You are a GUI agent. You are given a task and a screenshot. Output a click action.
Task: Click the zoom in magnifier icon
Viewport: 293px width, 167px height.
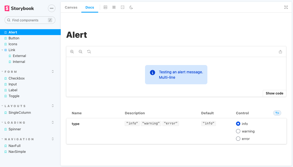72,52
